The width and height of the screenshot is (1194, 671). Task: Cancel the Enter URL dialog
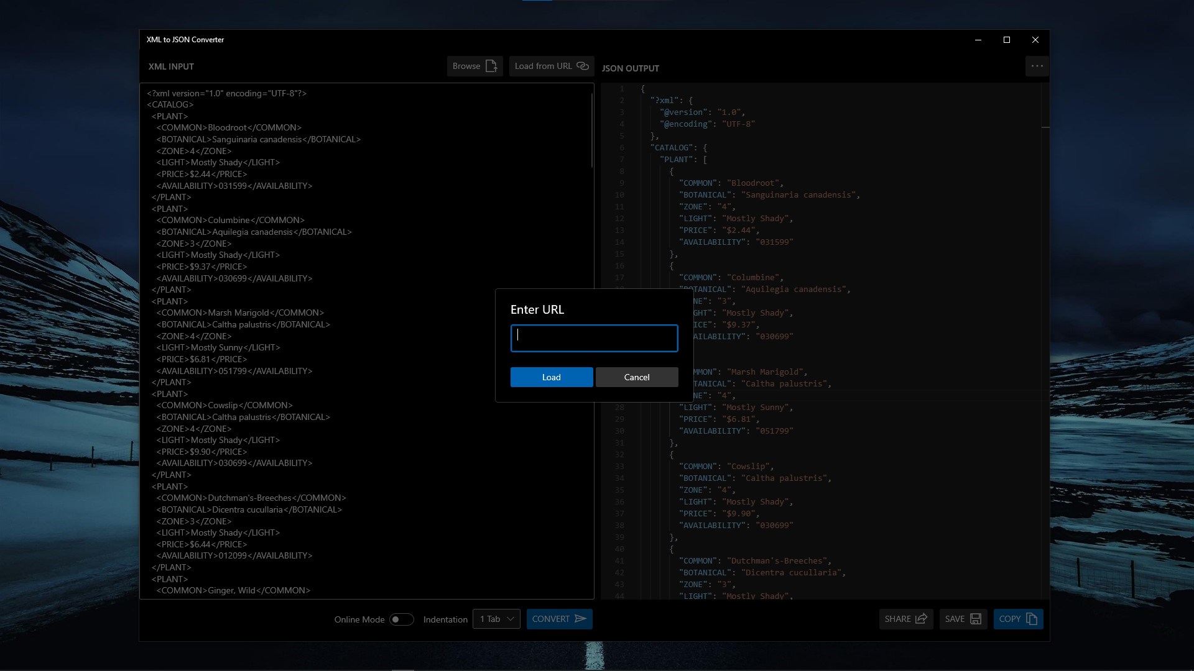tap(636, 377)
